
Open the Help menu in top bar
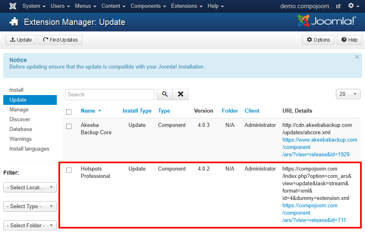pos(215,6)
